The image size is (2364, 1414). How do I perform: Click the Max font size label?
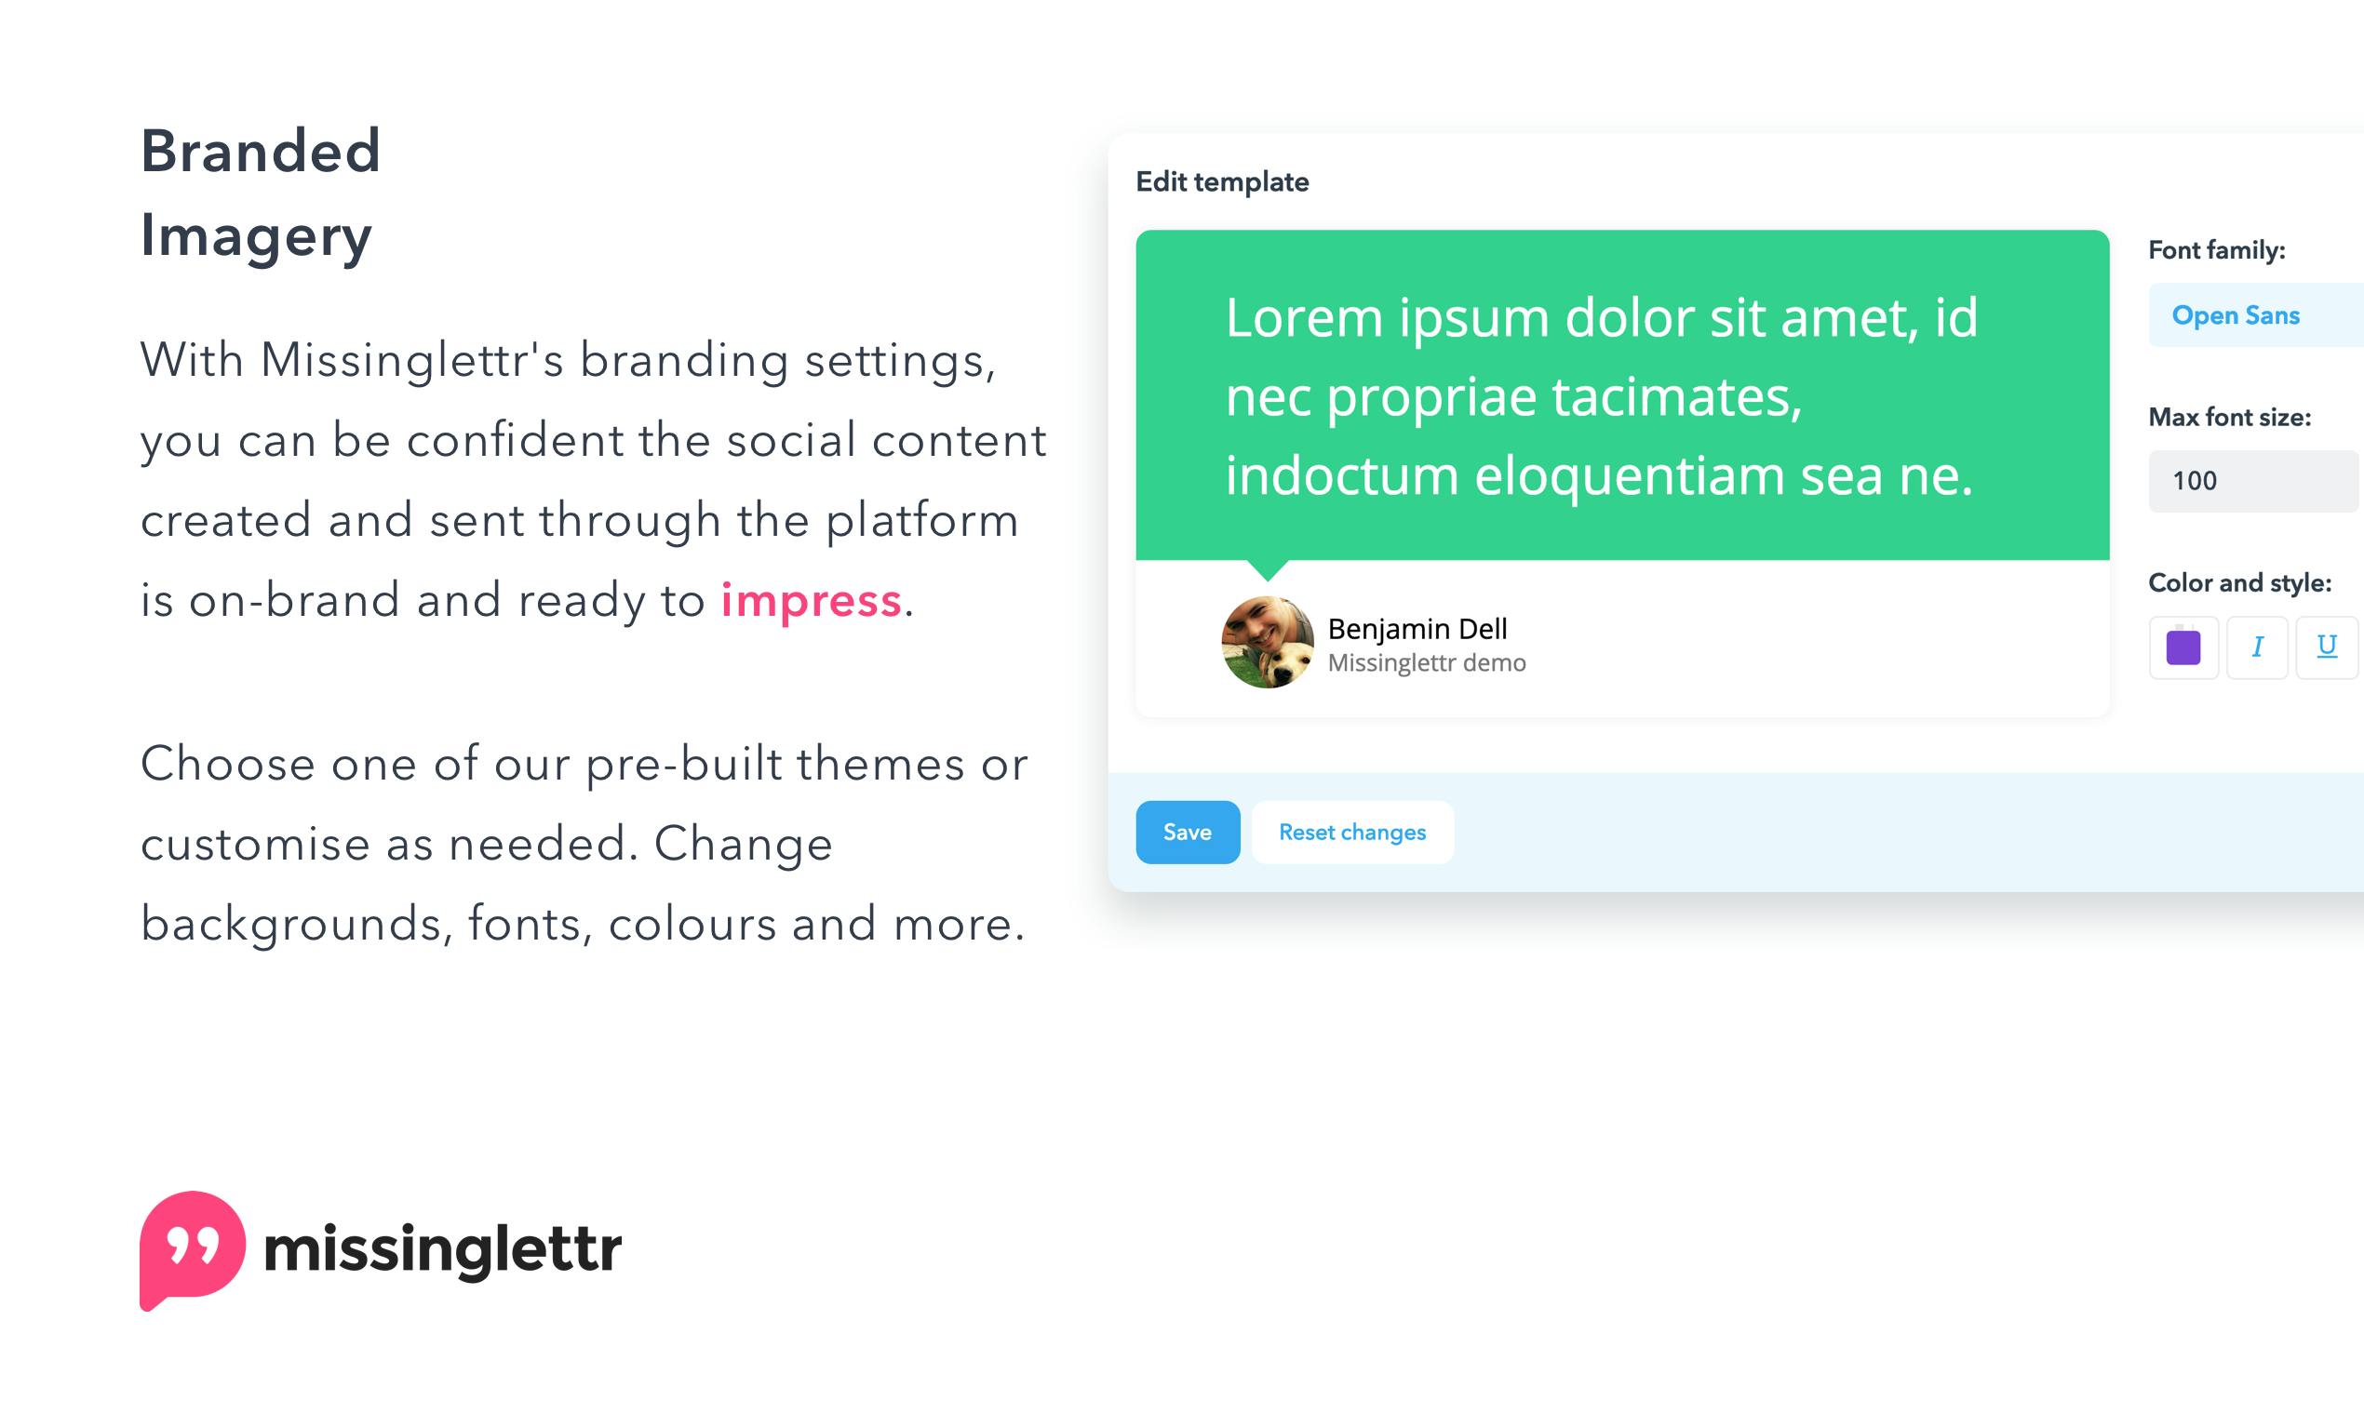click(2230, 418)
